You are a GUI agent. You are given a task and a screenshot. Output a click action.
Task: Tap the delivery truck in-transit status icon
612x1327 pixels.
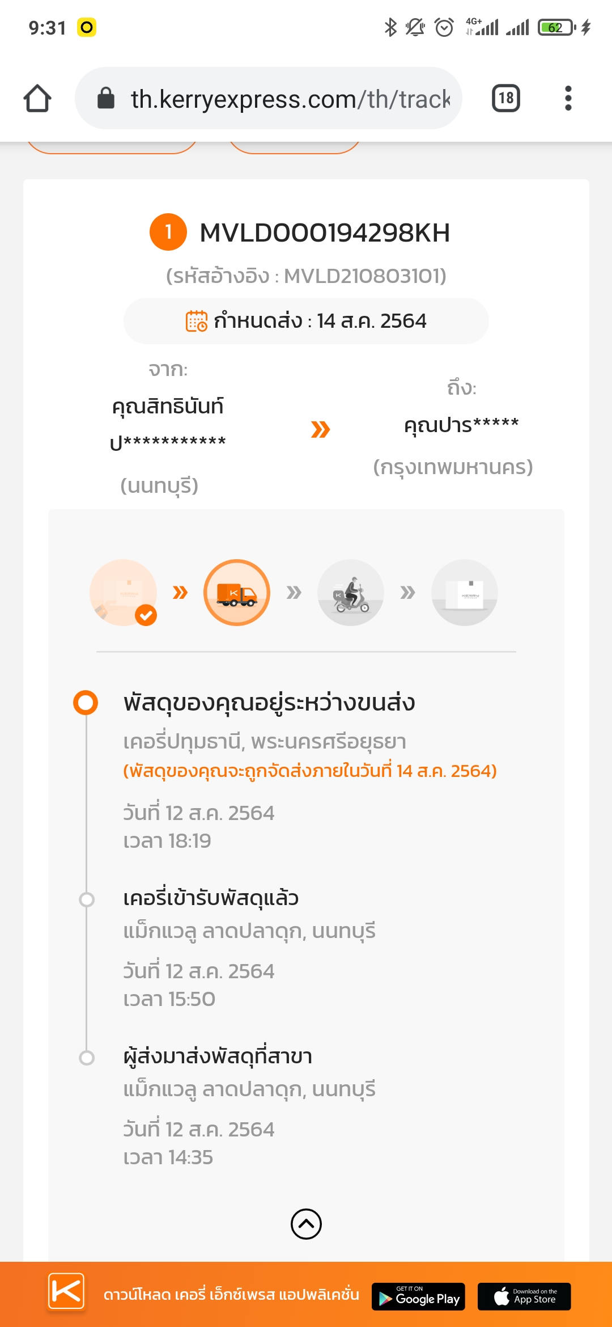coord(237,593)
